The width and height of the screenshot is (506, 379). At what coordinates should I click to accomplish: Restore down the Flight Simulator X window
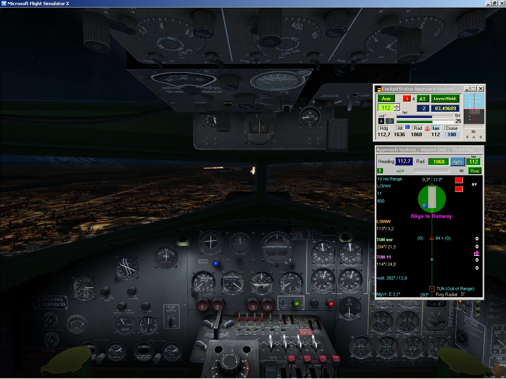pos(495,3)
